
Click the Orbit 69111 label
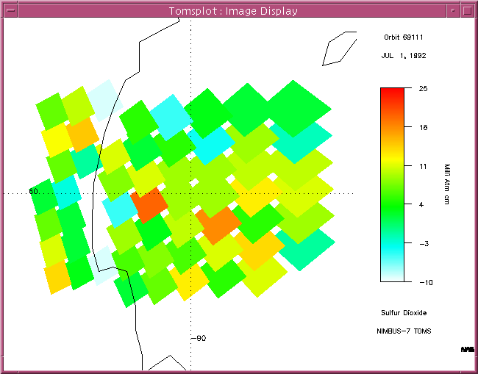coord(403,37)
